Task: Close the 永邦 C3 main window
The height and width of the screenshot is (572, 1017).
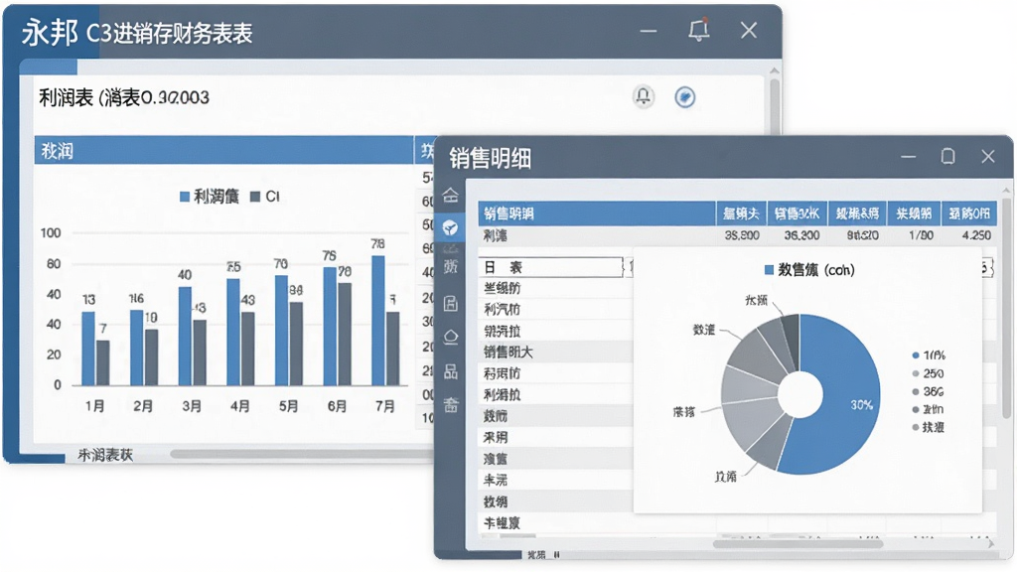Action: (x=749, y=30)
